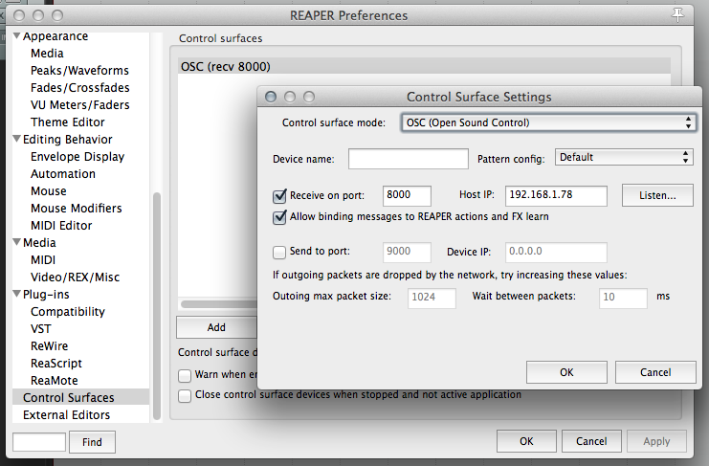Focus the Device name input field

[409, 159]
